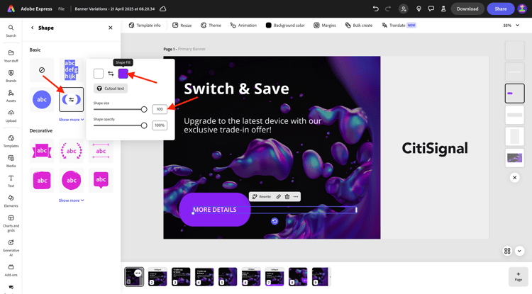Screen dimensions: 532x294
Task: Open the lightbulb tips icon
Action: 419,9
